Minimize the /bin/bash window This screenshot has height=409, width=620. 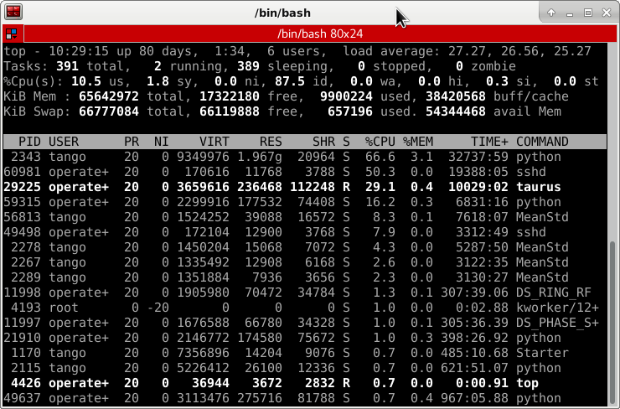570,13
